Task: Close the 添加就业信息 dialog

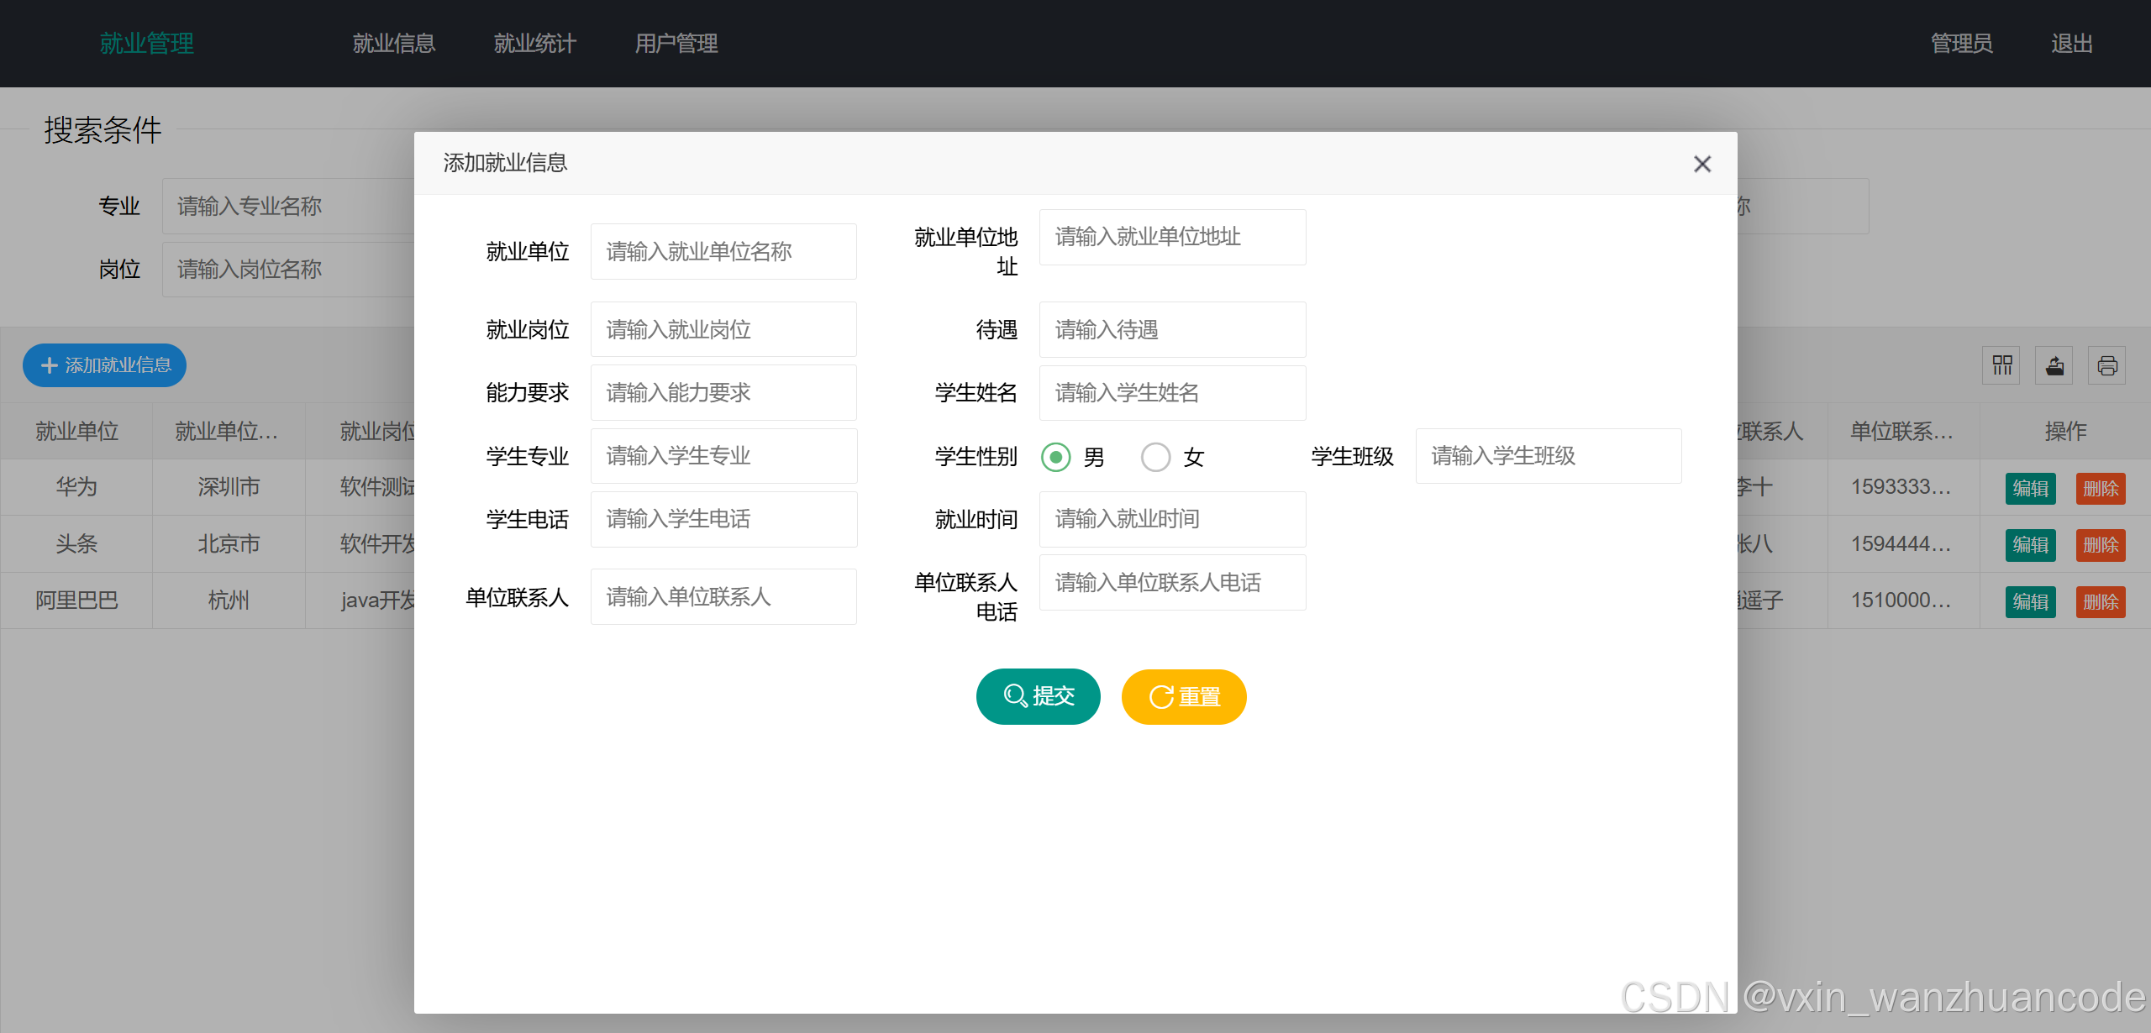Action: pyautogui.click(x=1701, y=164)
